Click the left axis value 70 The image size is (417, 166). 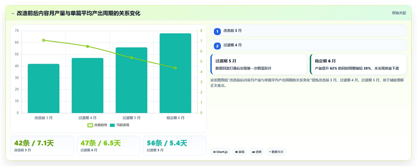point(17,31)
